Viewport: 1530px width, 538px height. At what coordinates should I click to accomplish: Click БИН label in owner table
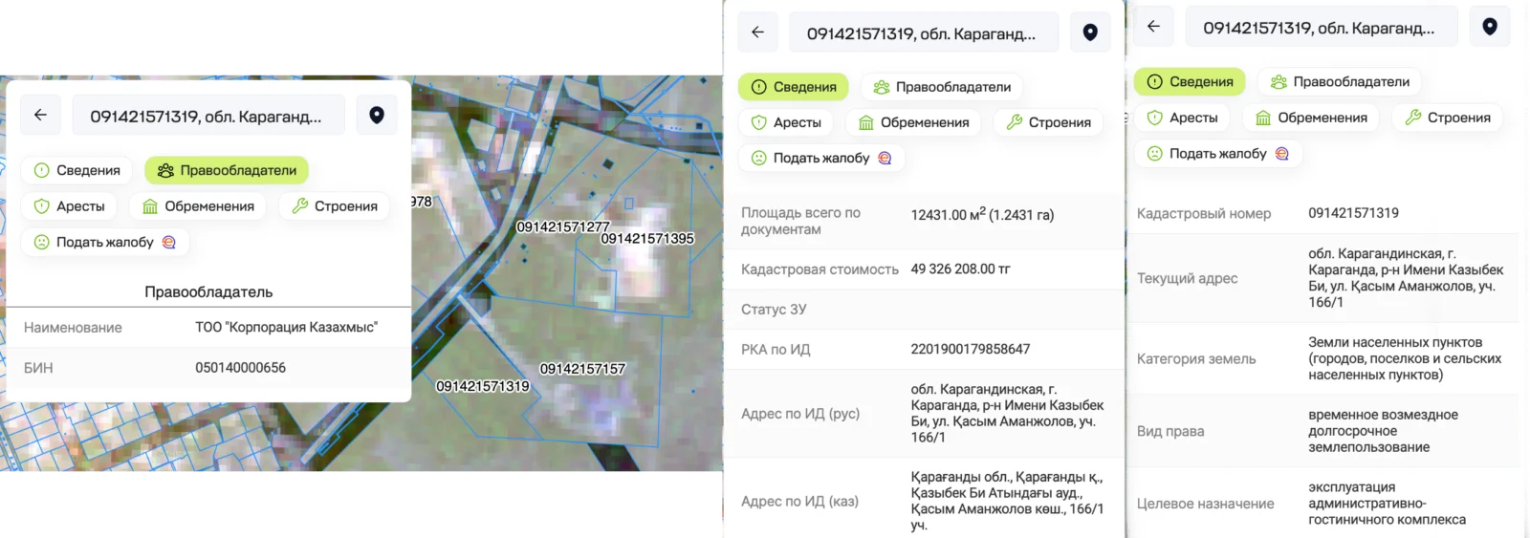(38, 367)
